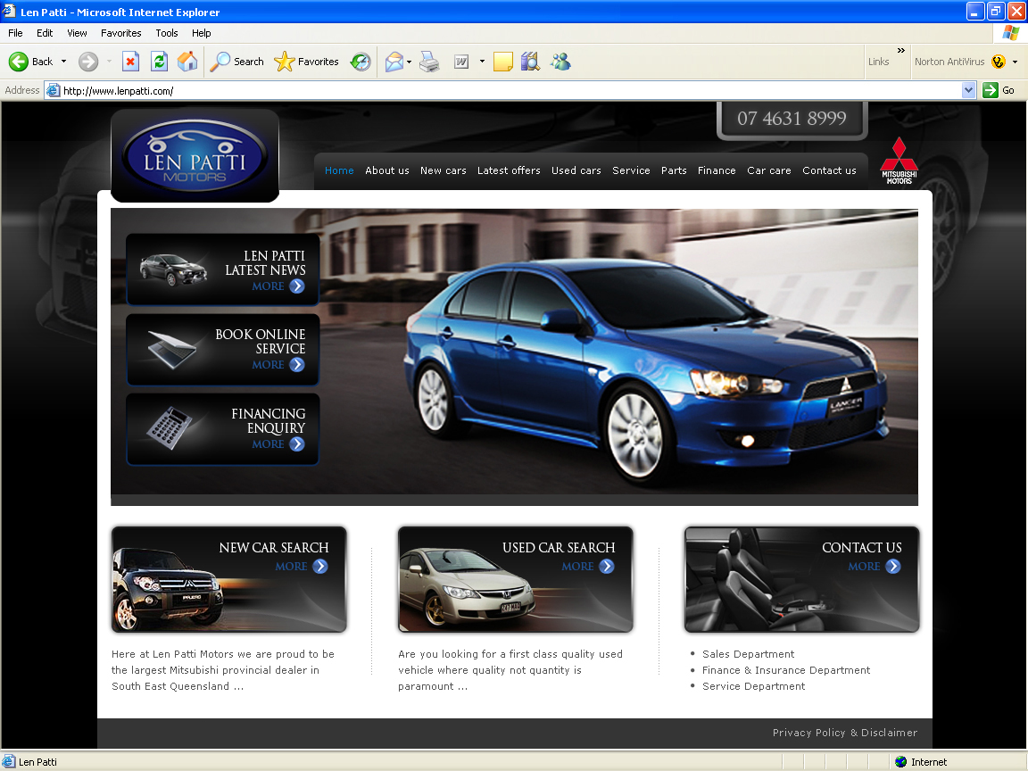Open the Contact us nav link
The width and height of the screenshot is (1028, 771).
point(829,170)
